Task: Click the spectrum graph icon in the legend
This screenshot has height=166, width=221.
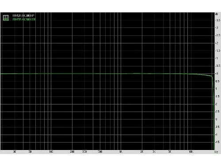Action: (x=6, y=18)
